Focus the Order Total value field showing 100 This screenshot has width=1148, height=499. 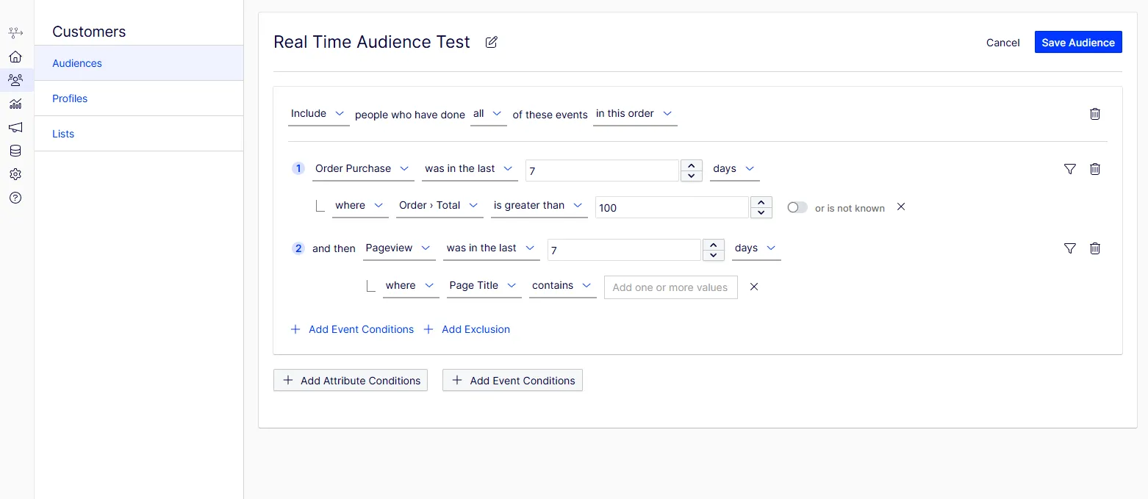pos(672,208)
